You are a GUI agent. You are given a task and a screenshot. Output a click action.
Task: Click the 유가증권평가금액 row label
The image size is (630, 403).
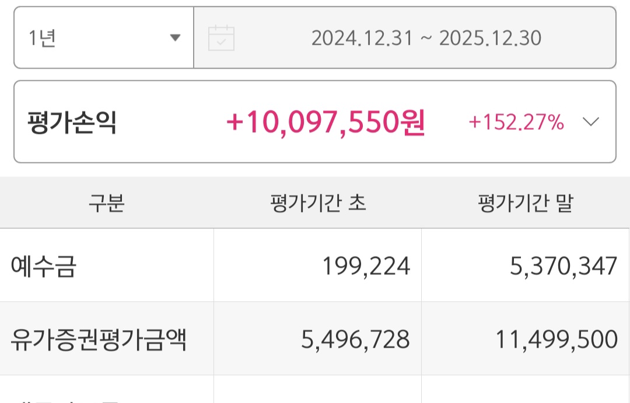[98, 339]
